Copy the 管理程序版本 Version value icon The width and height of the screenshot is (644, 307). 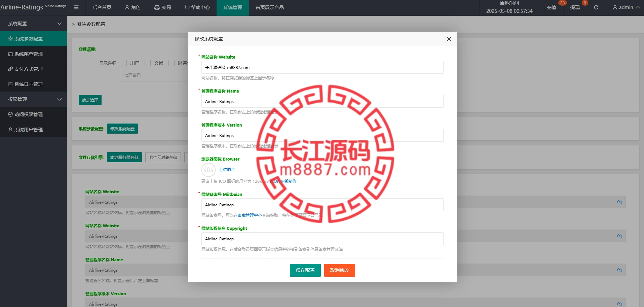coord(619,304)
